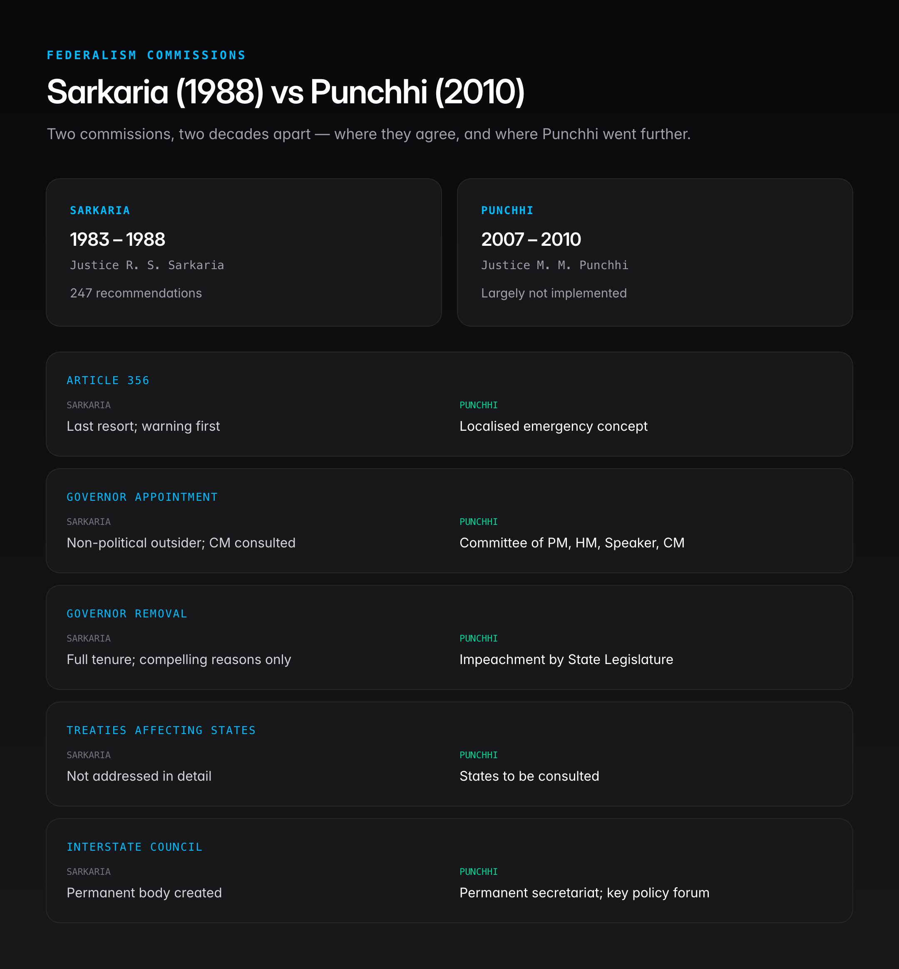Click the TREATIES AFFECTING STATES heading
The image size is (899, 969).
click(161, 730)
